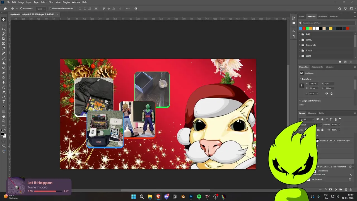The image size is (357, 201).
Task: Collapse the Transform section in Properties
Action: (x=300, y=79)
